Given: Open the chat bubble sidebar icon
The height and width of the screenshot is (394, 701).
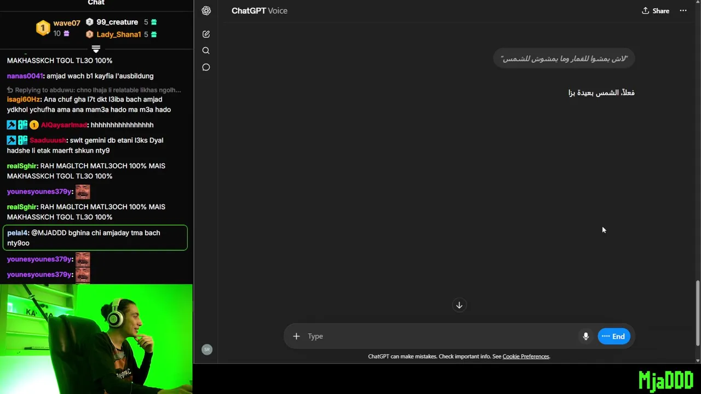Looking at the screenshot, I should point(206,67).
